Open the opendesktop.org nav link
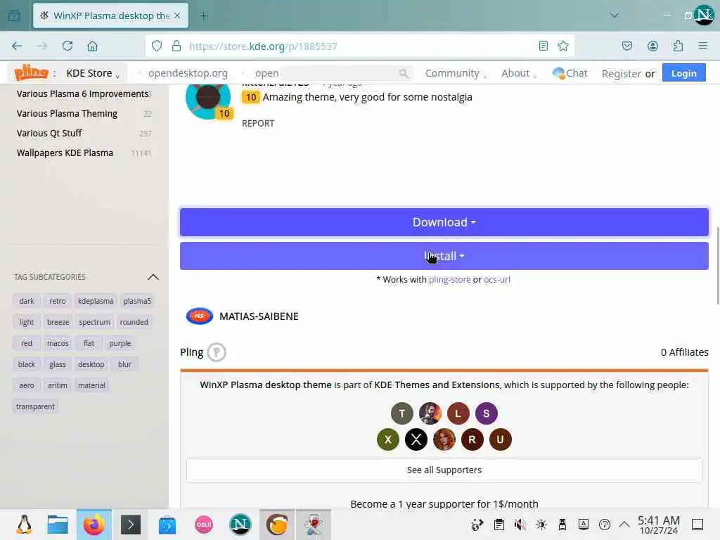Screen dimensions: 720x540 click(188, 73)
